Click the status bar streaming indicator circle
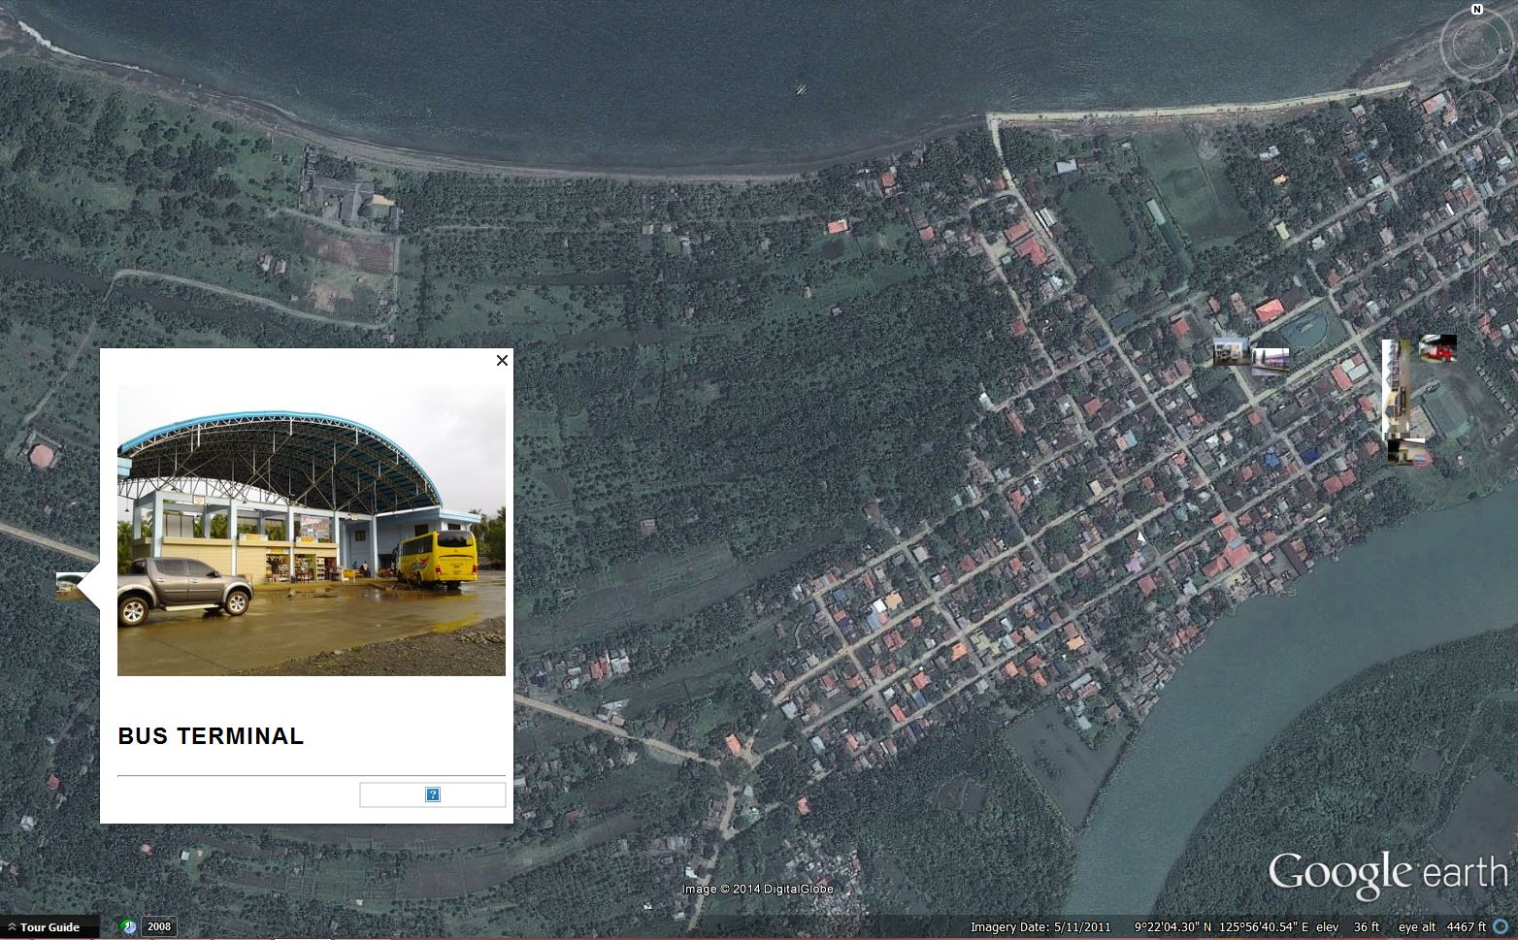This screenshot has height=940, width=1518. pyautogui.click(x=1502, y=927)
